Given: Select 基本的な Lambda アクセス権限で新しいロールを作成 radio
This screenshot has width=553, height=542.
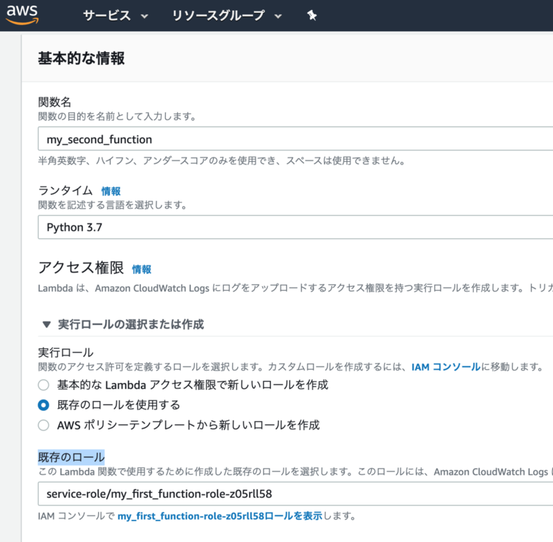Looking at the screenshot, I should tap(44, 385).
